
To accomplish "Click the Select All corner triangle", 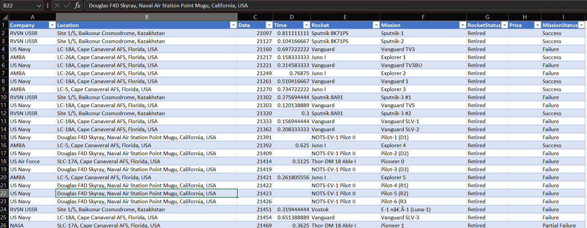I will pos(5,17).
